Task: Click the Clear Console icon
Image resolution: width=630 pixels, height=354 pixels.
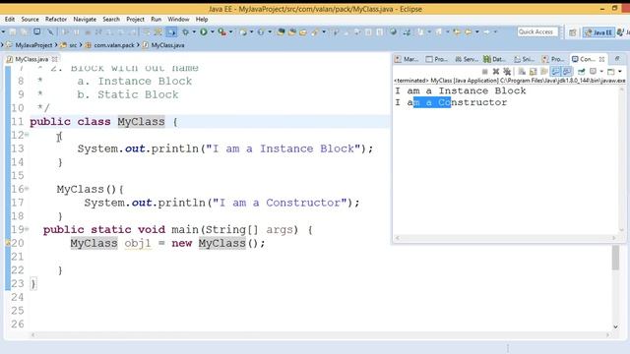Action: 522,72
